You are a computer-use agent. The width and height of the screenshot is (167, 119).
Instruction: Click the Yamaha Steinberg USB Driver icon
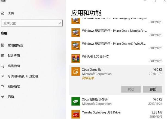pyautogui.click(x=76, y=114)
